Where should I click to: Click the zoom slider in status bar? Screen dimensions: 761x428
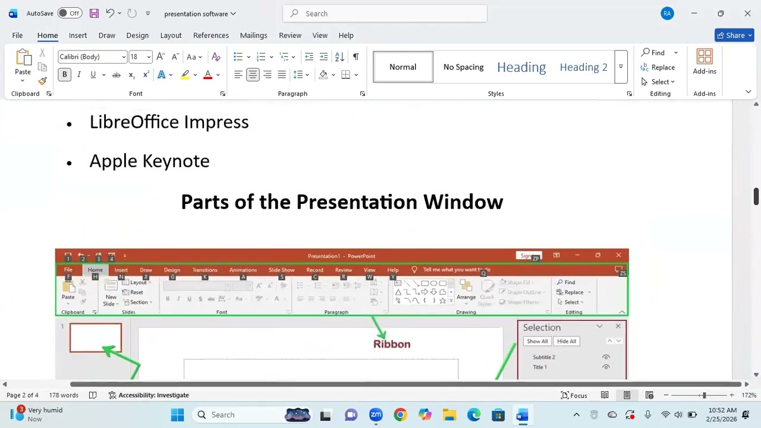click(699, 395)
